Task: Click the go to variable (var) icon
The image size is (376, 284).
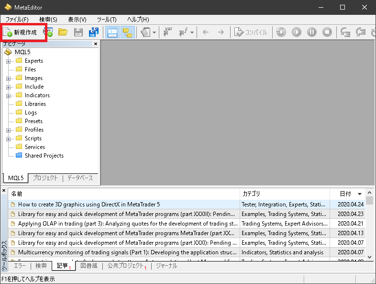Action: click(168, 32)
